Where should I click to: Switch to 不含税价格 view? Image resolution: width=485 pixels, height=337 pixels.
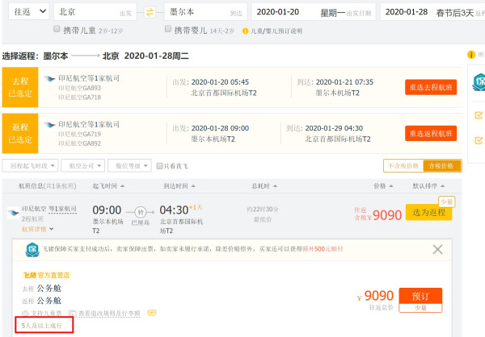pos(403,166)
